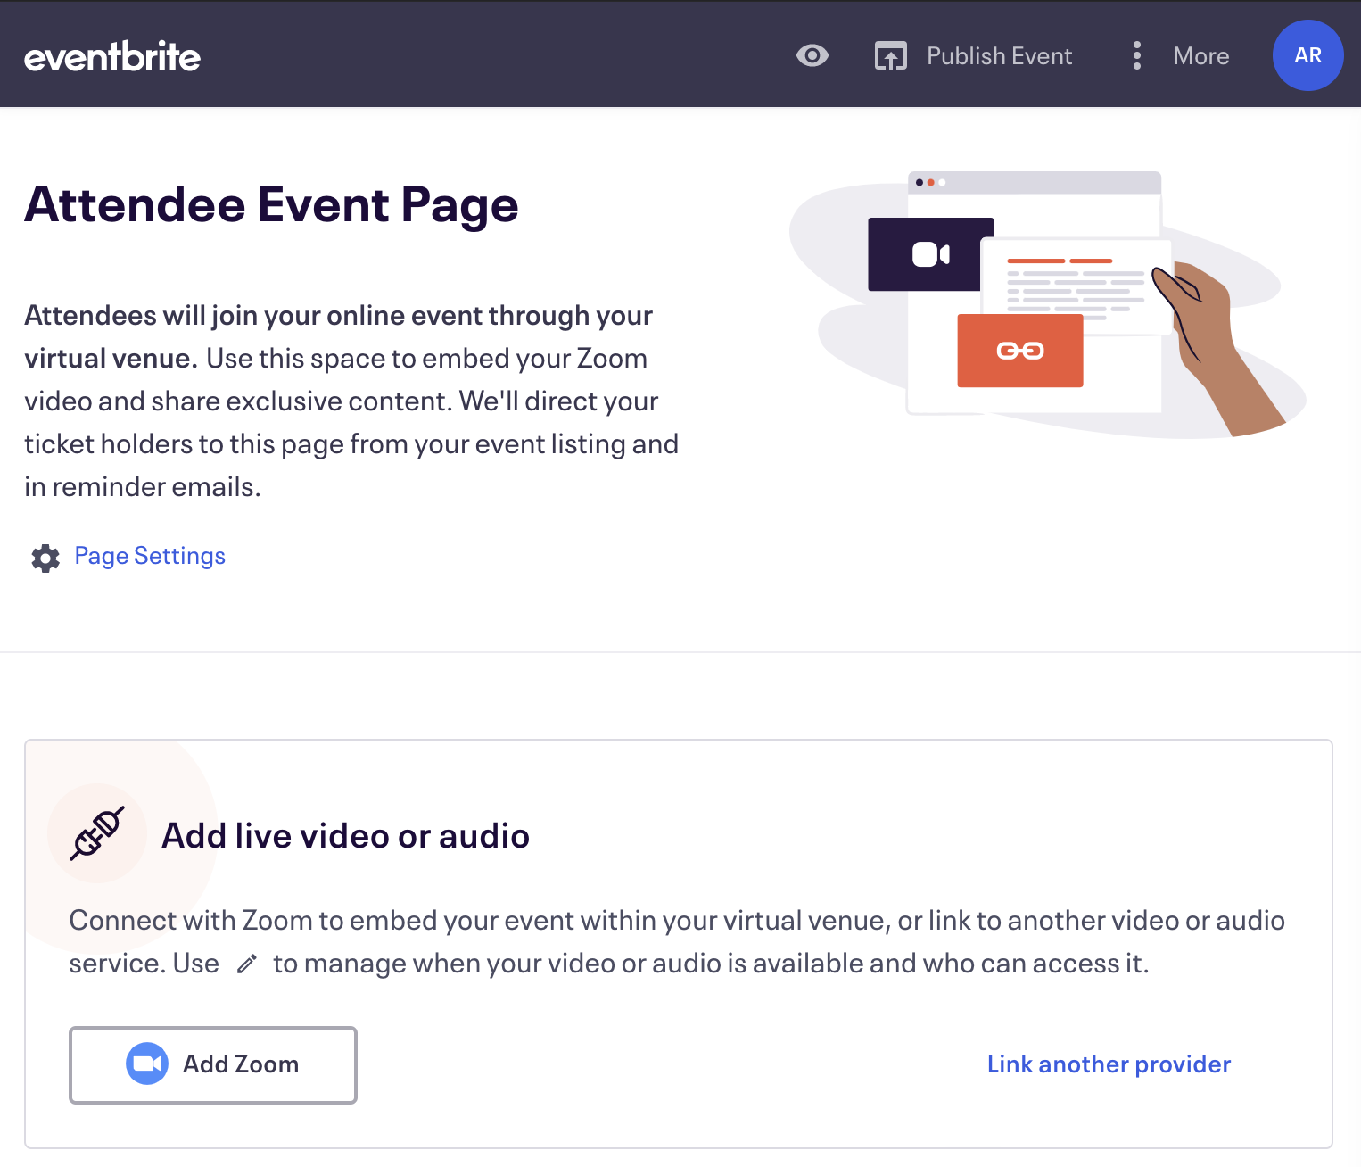The height and width of the screenshot is (1167, 1361).
Task: Click the Add Zoom button
Action: click(x=213, y=1064)
